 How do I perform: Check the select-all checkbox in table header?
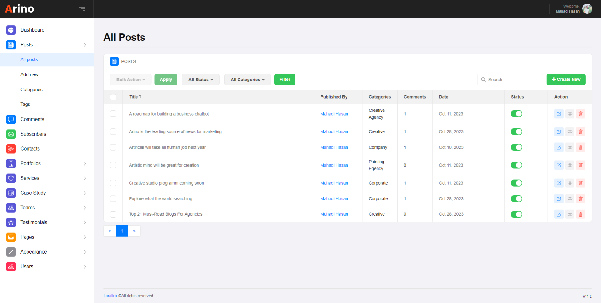coord(113,97)
